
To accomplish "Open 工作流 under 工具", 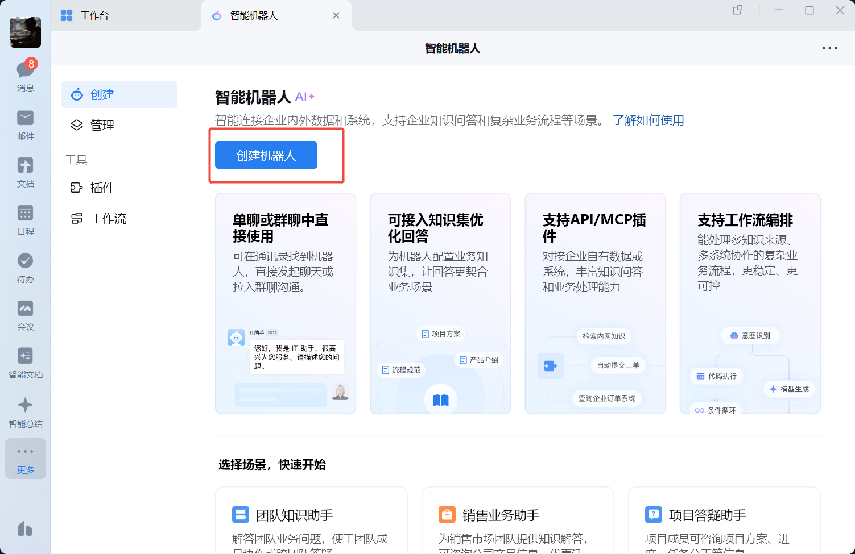I will click(119, 218).
